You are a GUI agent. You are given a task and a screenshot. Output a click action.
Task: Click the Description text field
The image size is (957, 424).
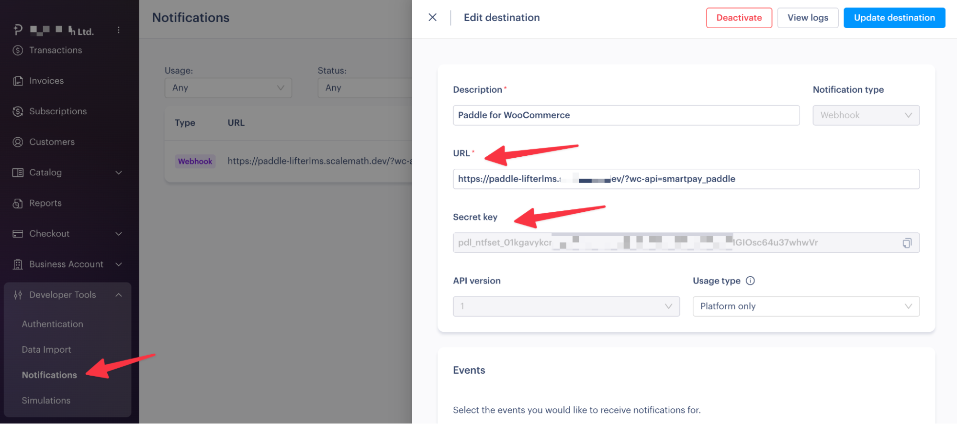(626, 115)
